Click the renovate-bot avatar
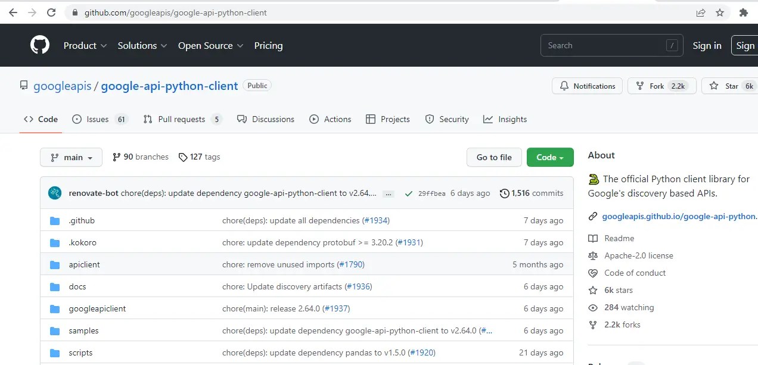 pos(55,193)
